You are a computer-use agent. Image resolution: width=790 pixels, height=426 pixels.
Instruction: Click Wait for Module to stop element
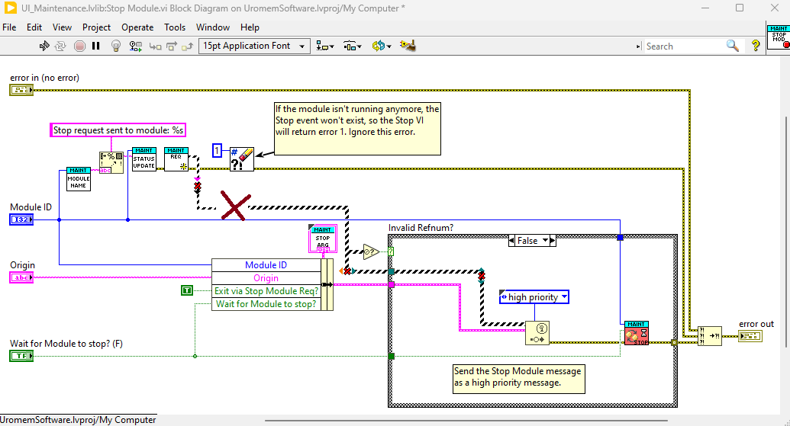click(266, 304)
